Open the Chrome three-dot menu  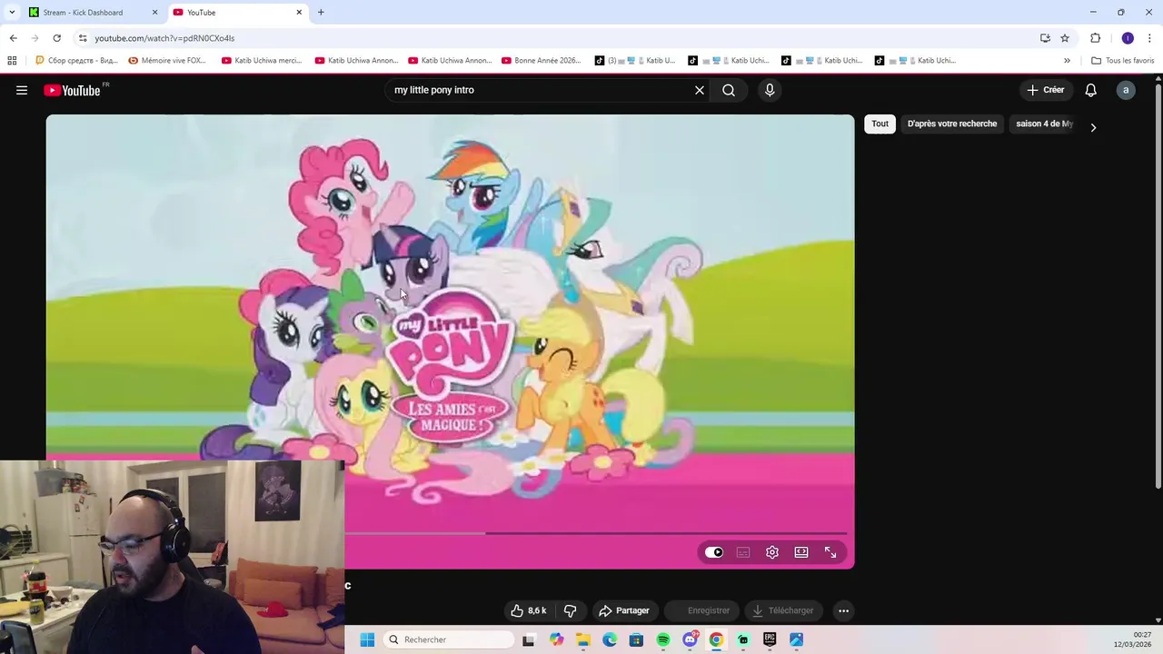click(x=1149, y=38)
